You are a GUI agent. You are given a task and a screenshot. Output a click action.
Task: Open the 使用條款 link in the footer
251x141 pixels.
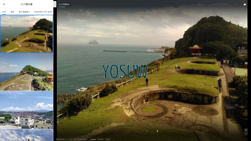[100, 139]
